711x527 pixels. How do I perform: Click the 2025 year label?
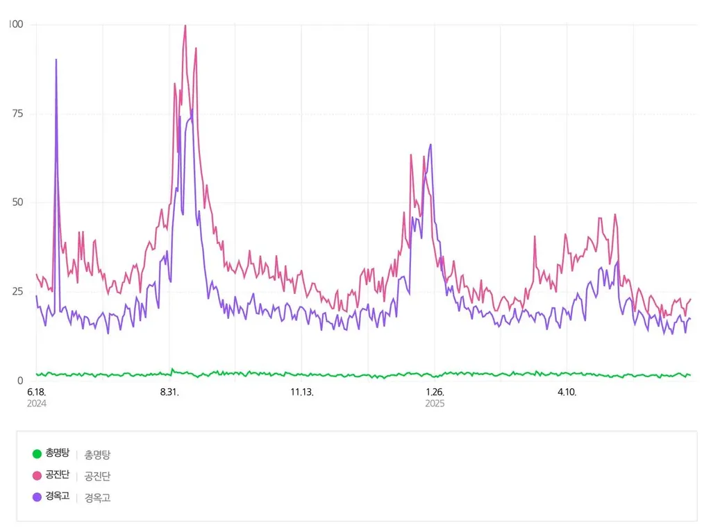click(435, 404)
